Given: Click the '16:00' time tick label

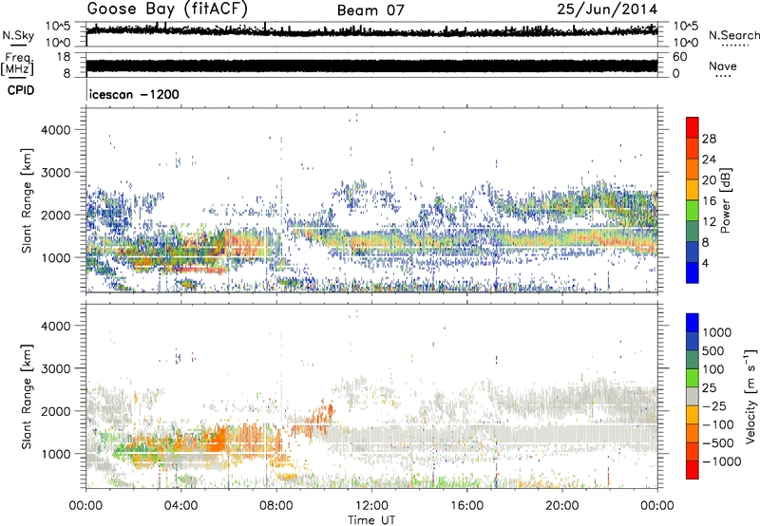Looking at the screenshot, I should (x=466, y=506).
